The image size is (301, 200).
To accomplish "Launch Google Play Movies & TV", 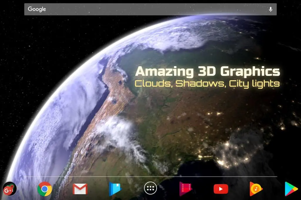I will click(186, 189).
